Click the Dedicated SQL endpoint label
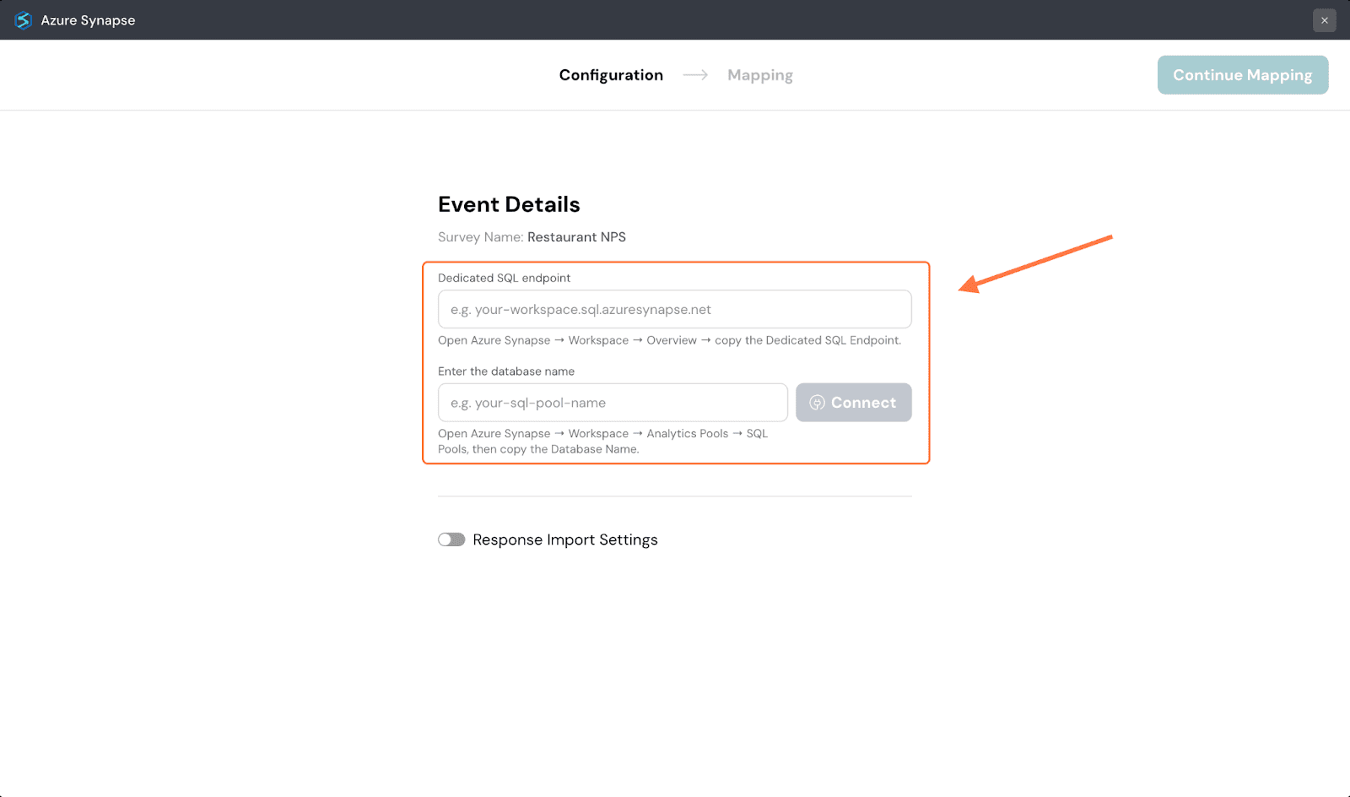 coord(504,278)
